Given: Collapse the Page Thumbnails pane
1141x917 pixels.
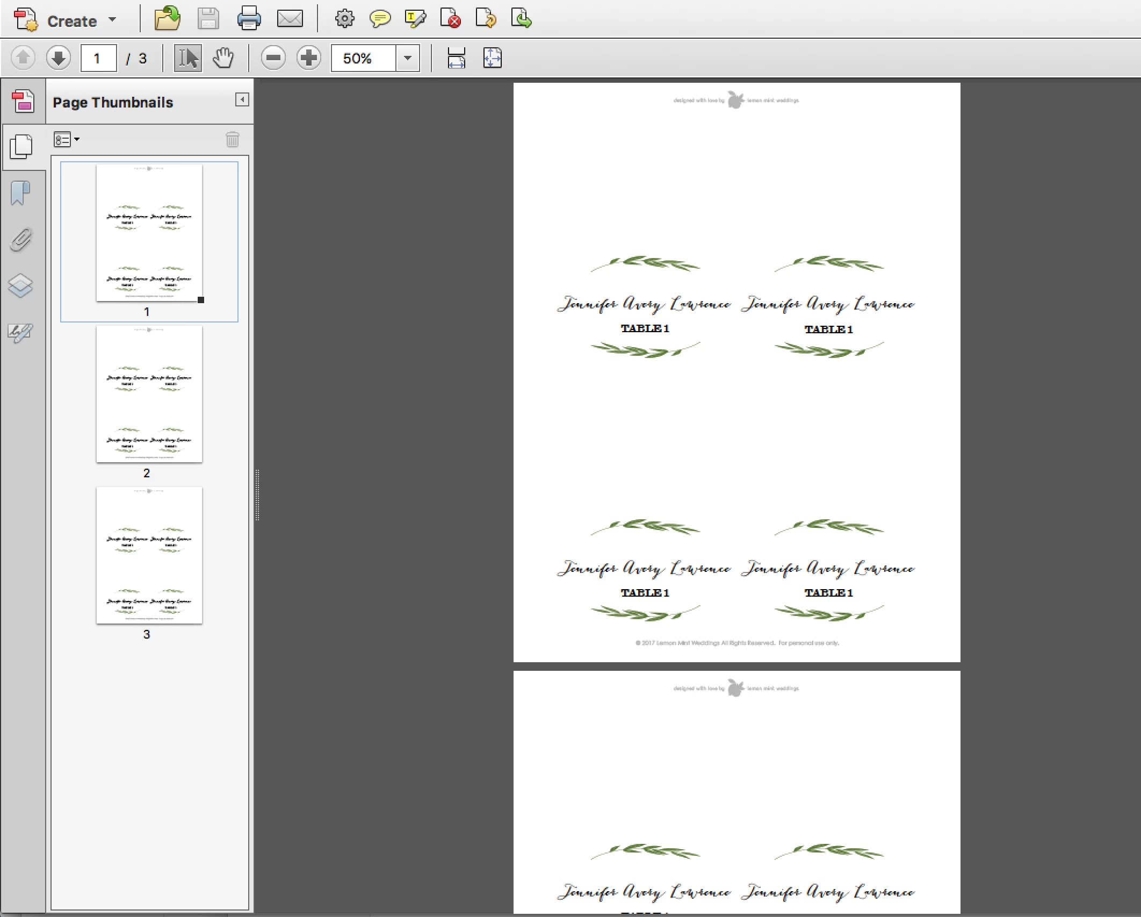Looking at the screenshot, I should [x=242, y=99].
